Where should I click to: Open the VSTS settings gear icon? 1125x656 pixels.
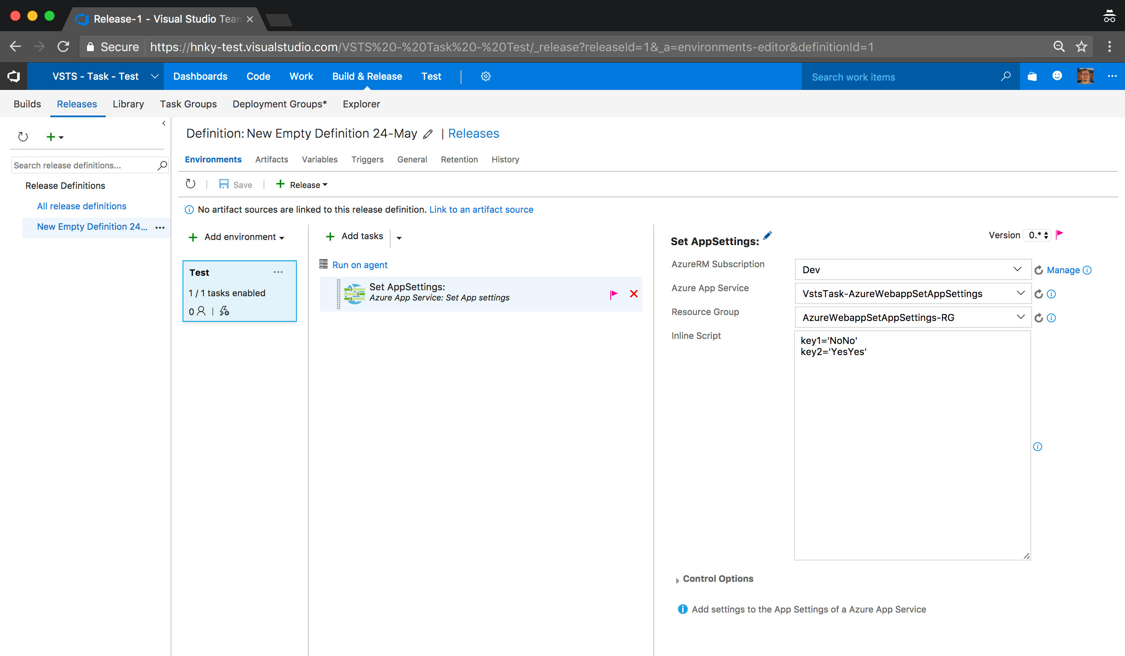click(x=485, y=76)
